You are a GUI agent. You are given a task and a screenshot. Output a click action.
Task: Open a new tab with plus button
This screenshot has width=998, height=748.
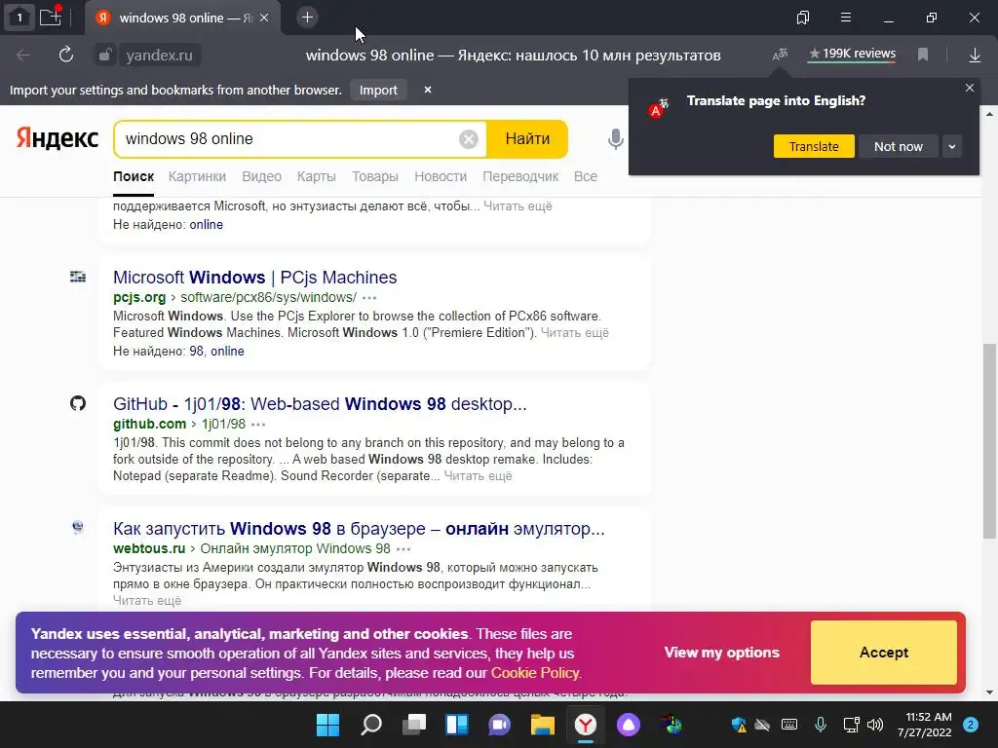[307, 18]
